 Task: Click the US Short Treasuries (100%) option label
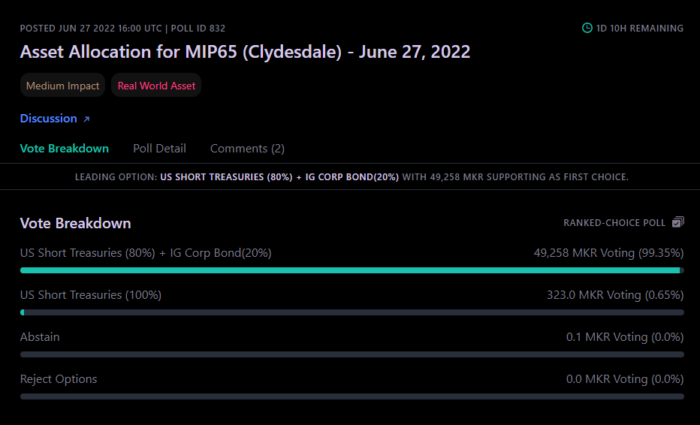tap(91, 295)
